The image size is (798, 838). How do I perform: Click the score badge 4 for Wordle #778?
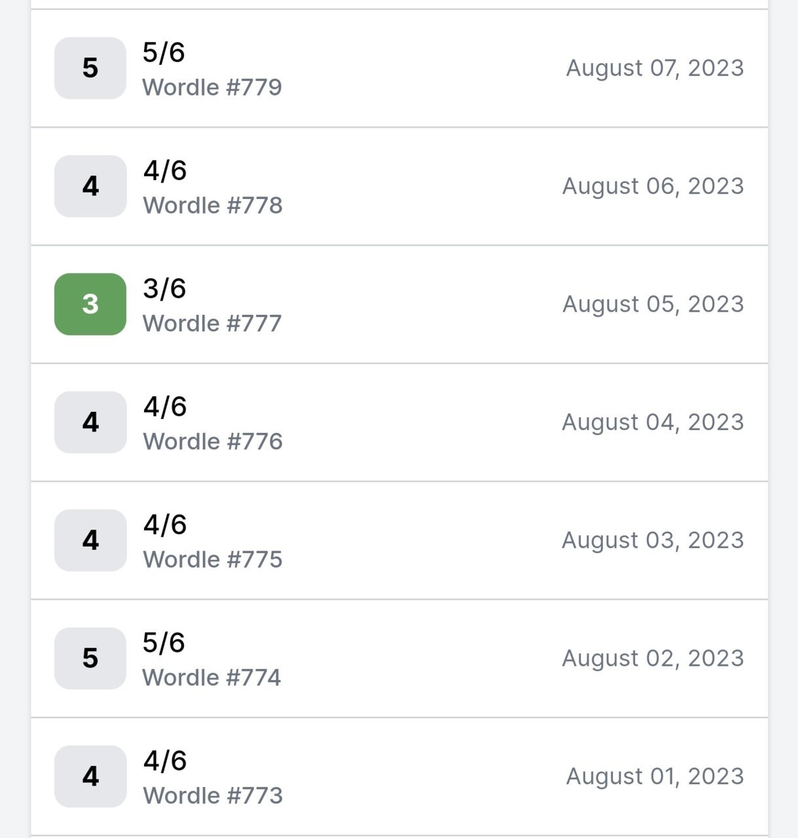point(90,186)
